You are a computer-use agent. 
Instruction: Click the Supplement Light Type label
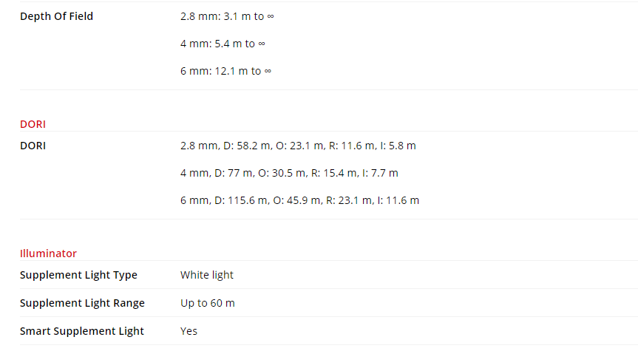(78, 275)
